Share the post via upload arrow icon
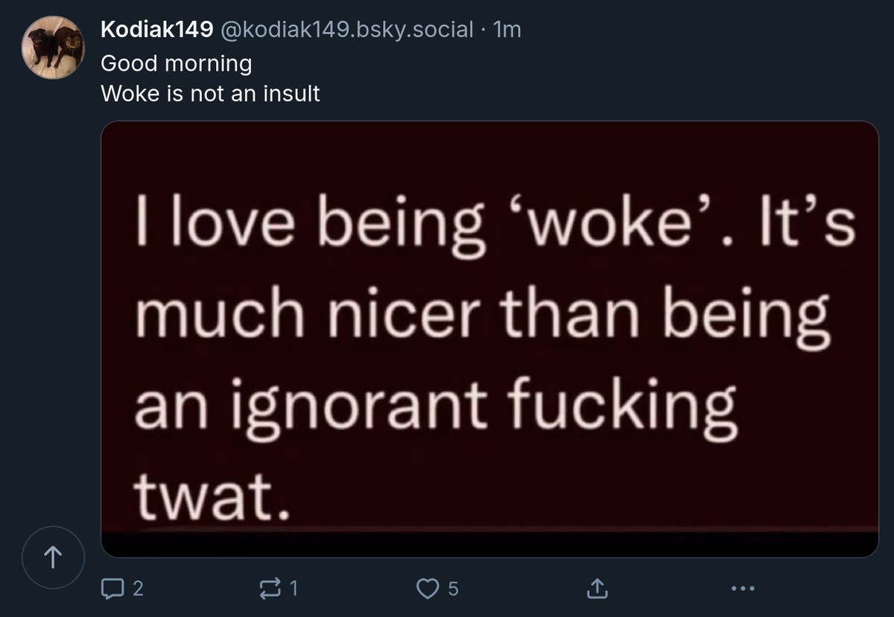Viewport: 894px width, 617px height. [596, 589]
